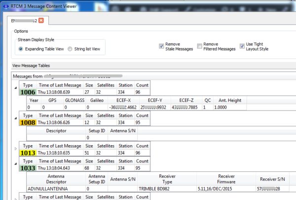Select Expanding Table View radio button
This screenshot has width=296, height=200.
tap(21, 49)
